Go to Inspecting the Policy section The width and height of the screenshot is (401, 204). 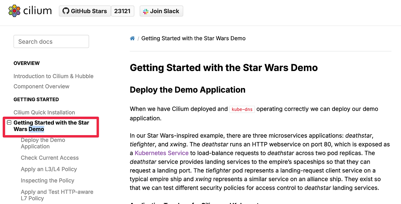click(48, 181)
